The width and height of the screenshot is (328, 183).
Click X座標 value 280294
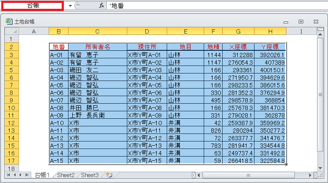tap(238, 130)
